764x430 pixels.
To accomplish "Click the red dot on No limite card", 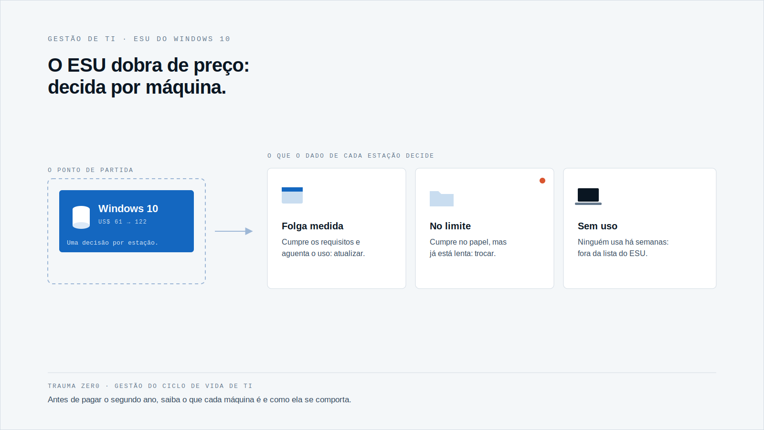I will [542, 181].
